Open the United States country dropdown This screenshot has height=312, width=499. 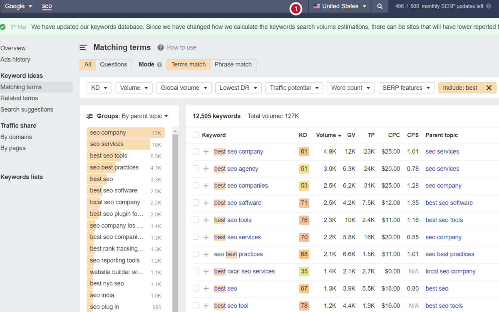point(339,6)
